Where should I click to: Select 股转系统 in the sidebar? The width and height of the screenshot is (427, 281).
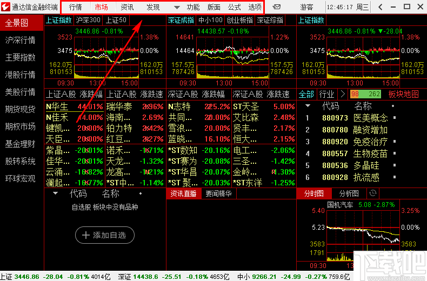21,161
